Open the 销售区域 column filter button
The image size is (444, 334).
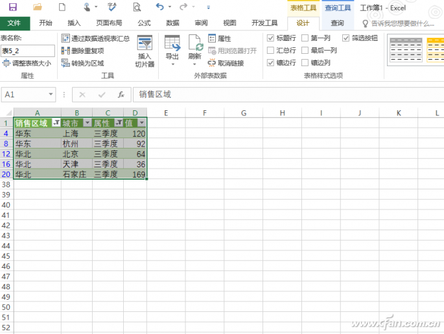tap(56, 123)
